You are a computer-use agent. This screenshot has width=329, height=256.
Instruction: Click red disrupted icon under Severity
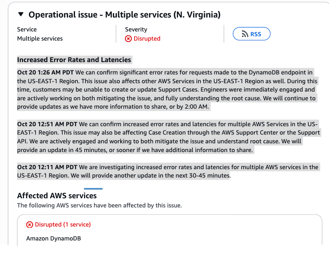[128, 39]
